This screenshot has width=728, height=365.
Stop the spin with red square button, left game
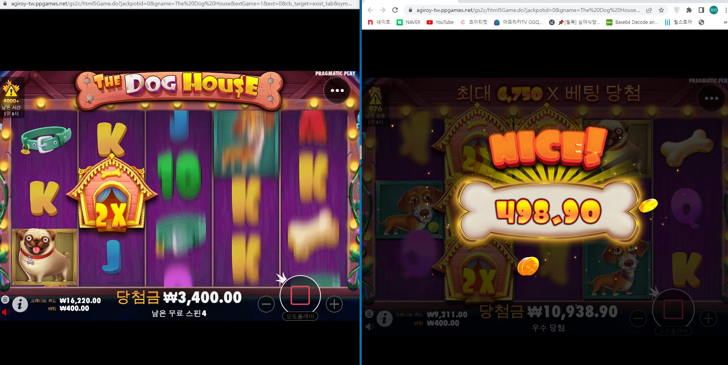(300, 295)
